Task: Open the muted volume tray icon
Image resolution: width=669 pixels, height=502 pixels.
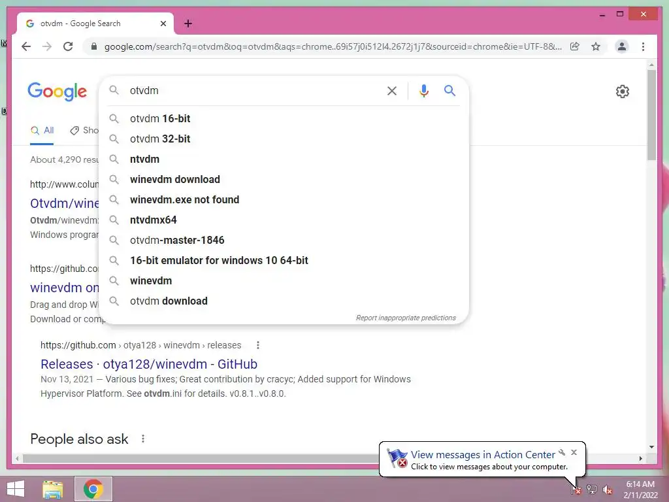Action: coord(608,490)
